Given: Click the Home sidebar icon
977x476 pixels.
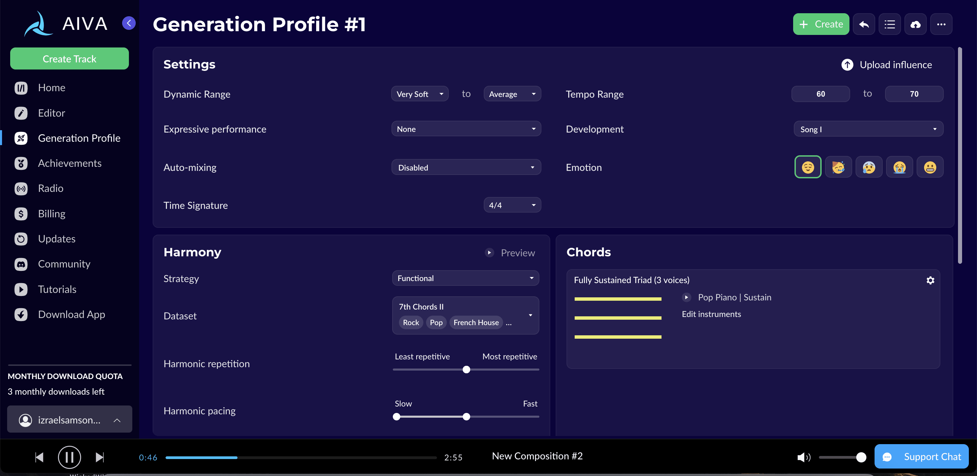Looking at the screenshot, I should point(21,88).
